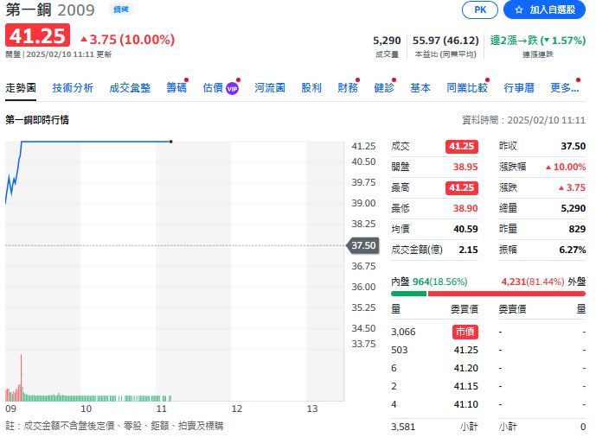Click the PK compare button

click(x=480, y=9)
